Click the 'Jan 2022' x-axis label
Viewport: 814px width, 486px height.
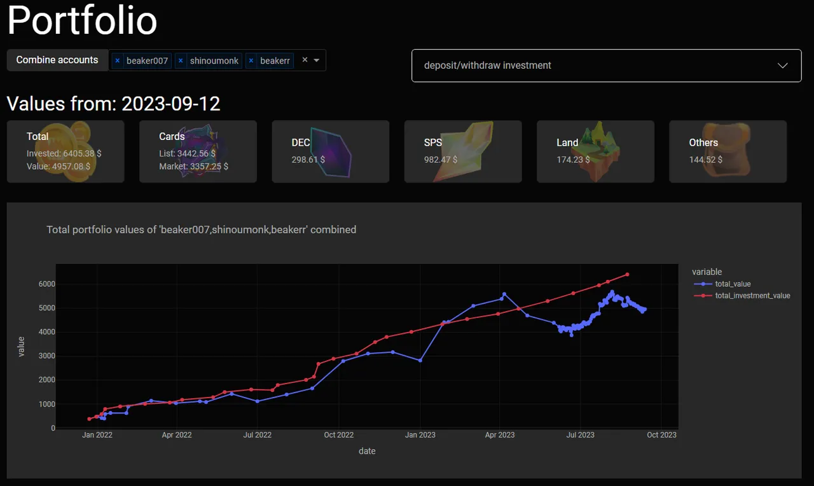pyautogui.click(x=97, y=435)
